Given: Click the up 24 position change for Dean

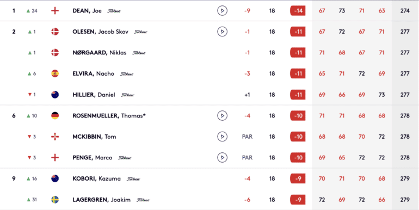Looking at the screenshot, I should click(32, 11).
